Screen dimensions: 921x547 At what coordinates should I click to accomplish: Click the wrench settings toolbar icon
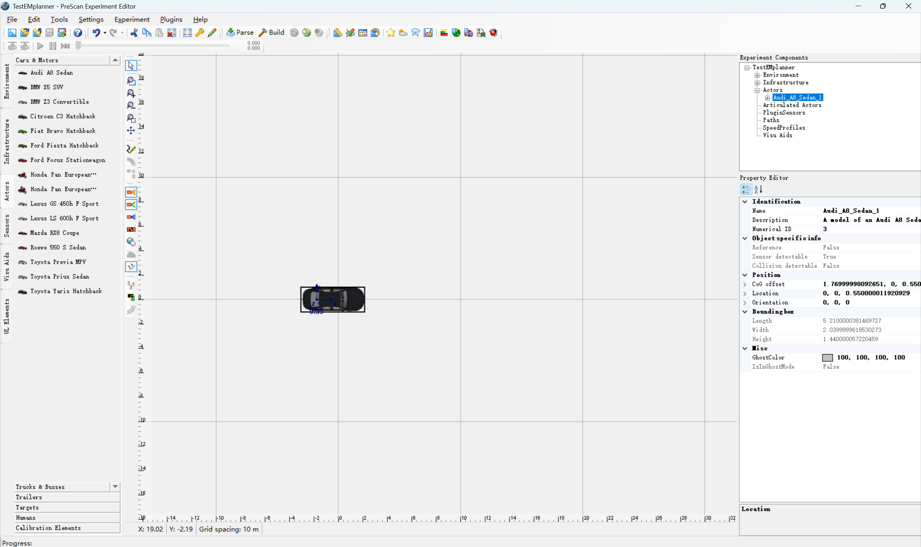tap(199, 33)
